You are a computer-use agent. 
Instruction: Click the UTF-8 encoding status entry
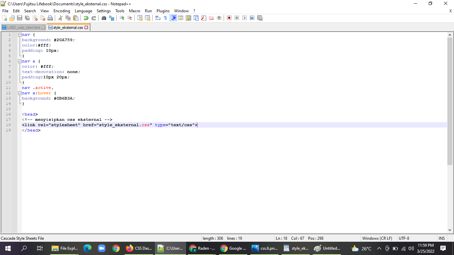click(x=404, y=238)
